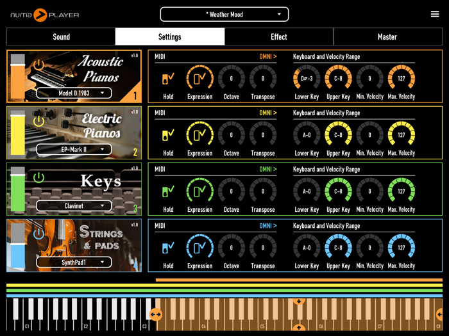Open orange OMNI MIDI channel selector

(x=268, y=56)
